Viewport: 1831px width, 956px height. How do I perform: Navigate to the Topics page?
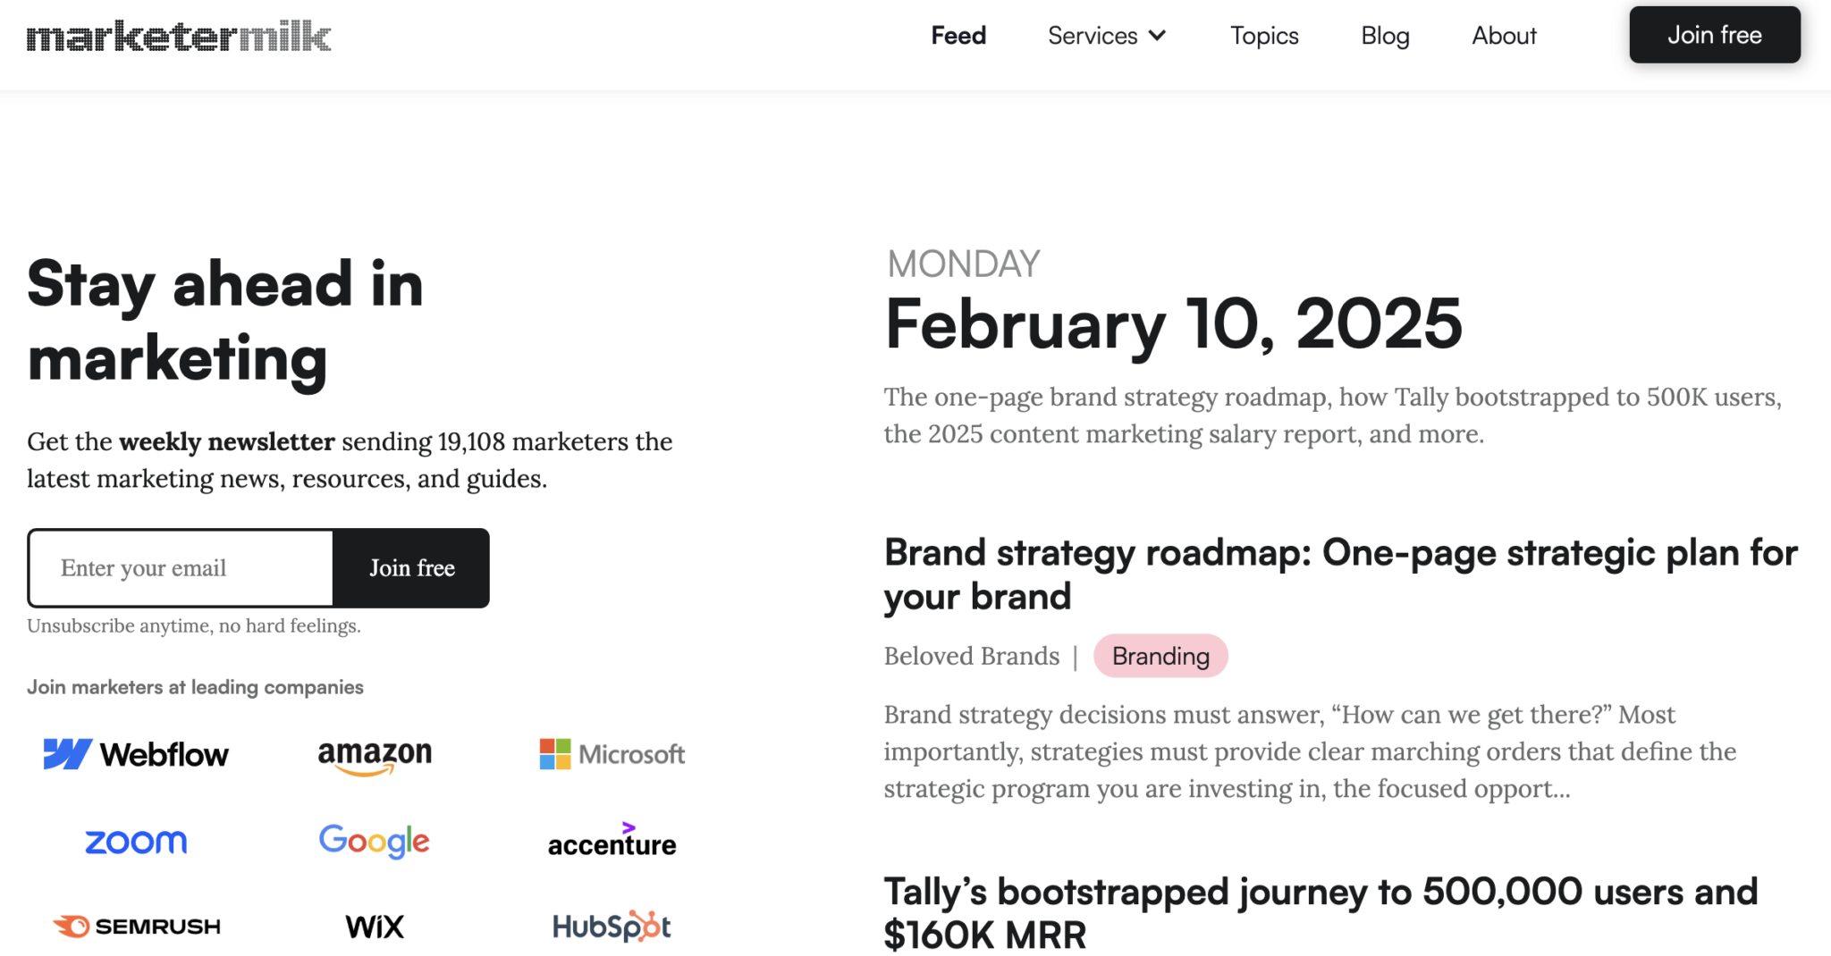point(1264,36)
